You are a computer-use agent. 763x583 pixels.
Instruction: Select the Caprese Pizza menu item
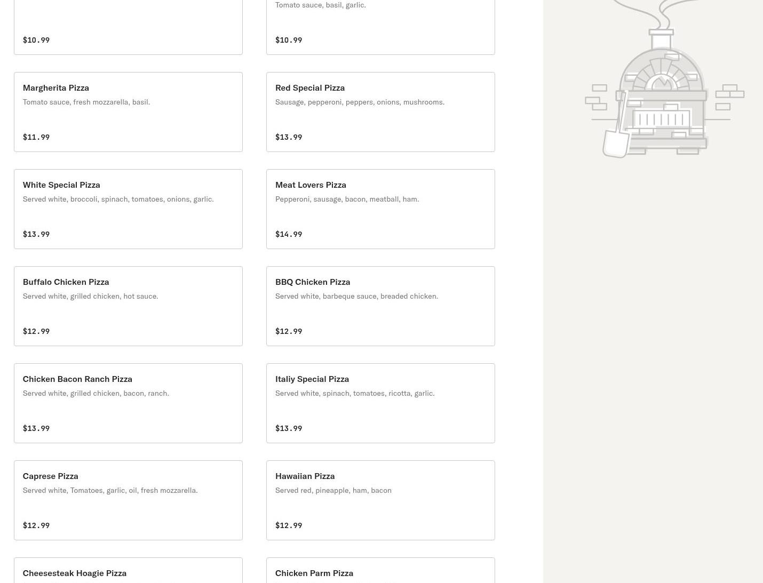(x=128, y=500)
